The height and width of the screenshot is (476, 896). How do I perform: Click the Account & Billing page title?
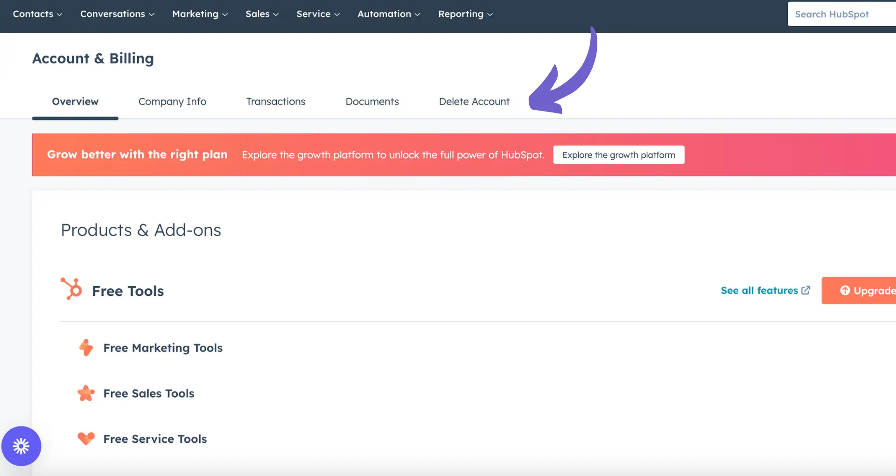(x=93, y=58)
